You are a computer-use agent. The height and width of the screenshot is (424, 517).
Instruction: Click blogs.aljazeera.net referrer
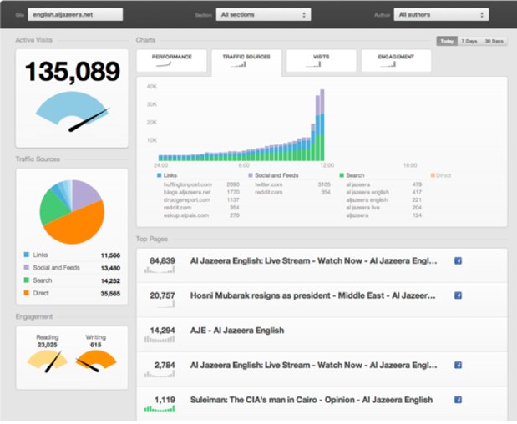pyautogui.click(x=187, y=192)
